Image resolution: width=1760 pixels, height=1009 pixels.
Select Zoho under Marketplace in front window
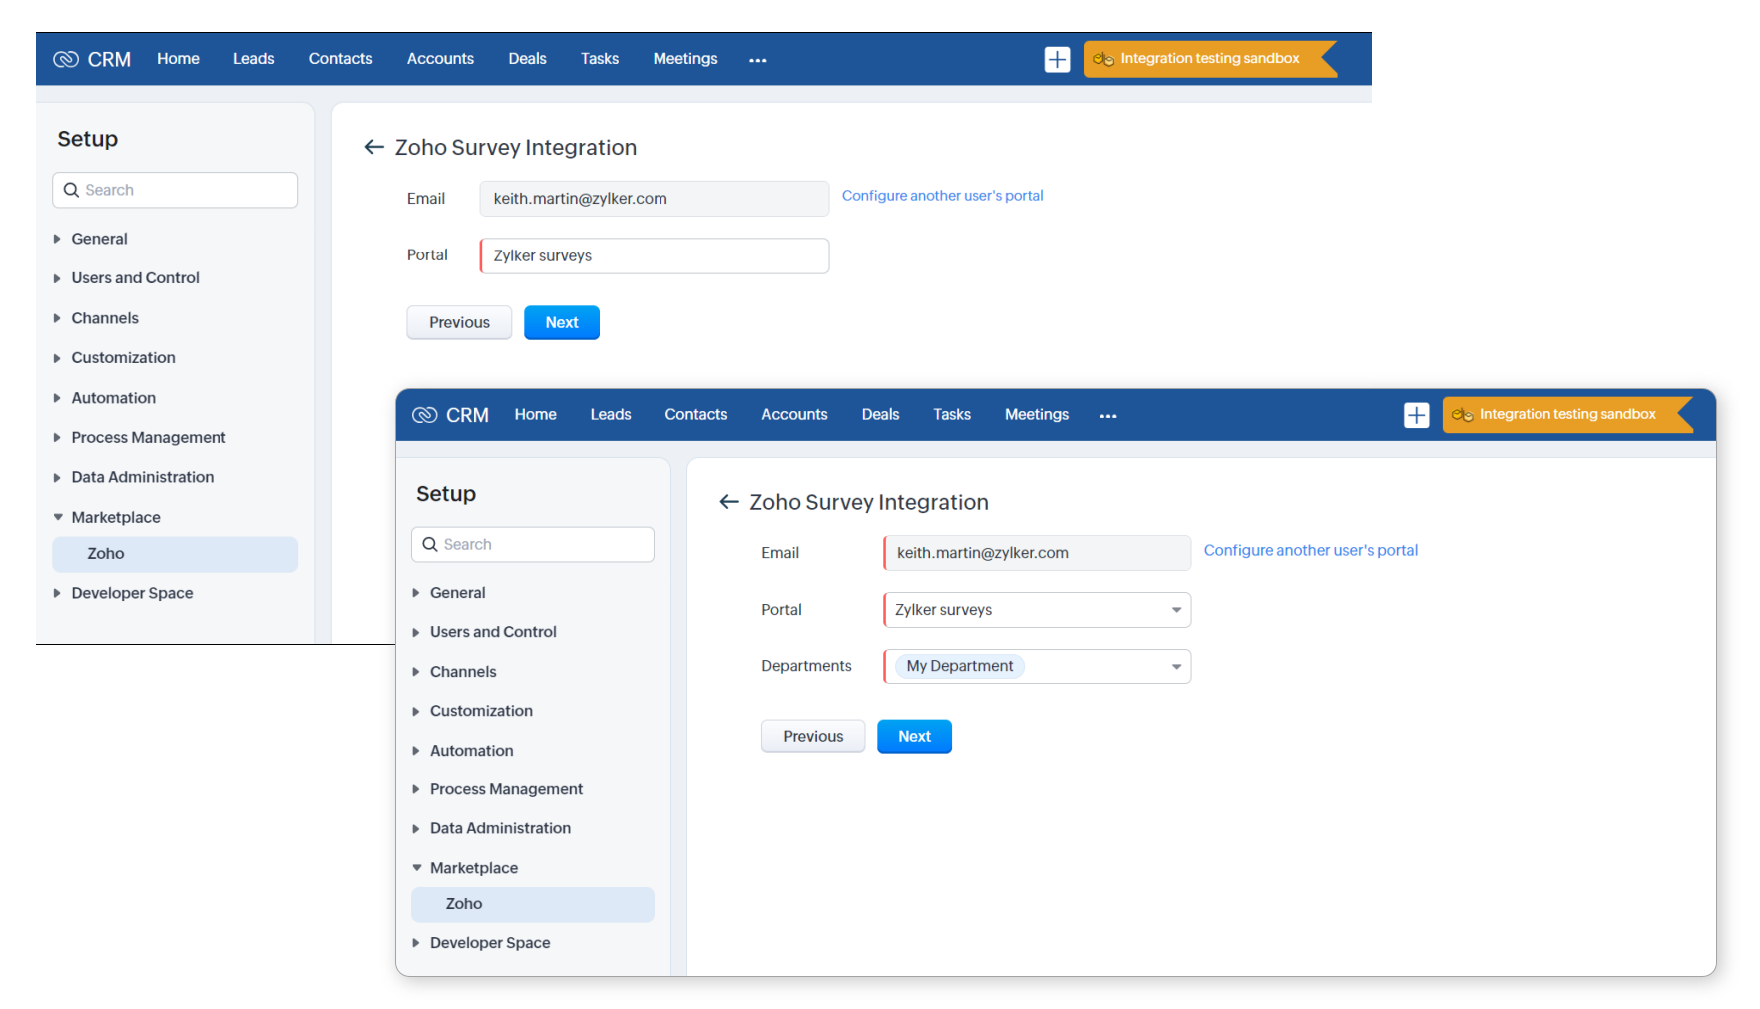point(533,904)
